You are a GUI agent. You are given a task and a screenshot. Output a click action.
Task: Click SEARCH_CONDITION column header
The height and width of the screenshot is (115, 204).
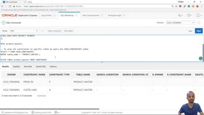point(107,74)
